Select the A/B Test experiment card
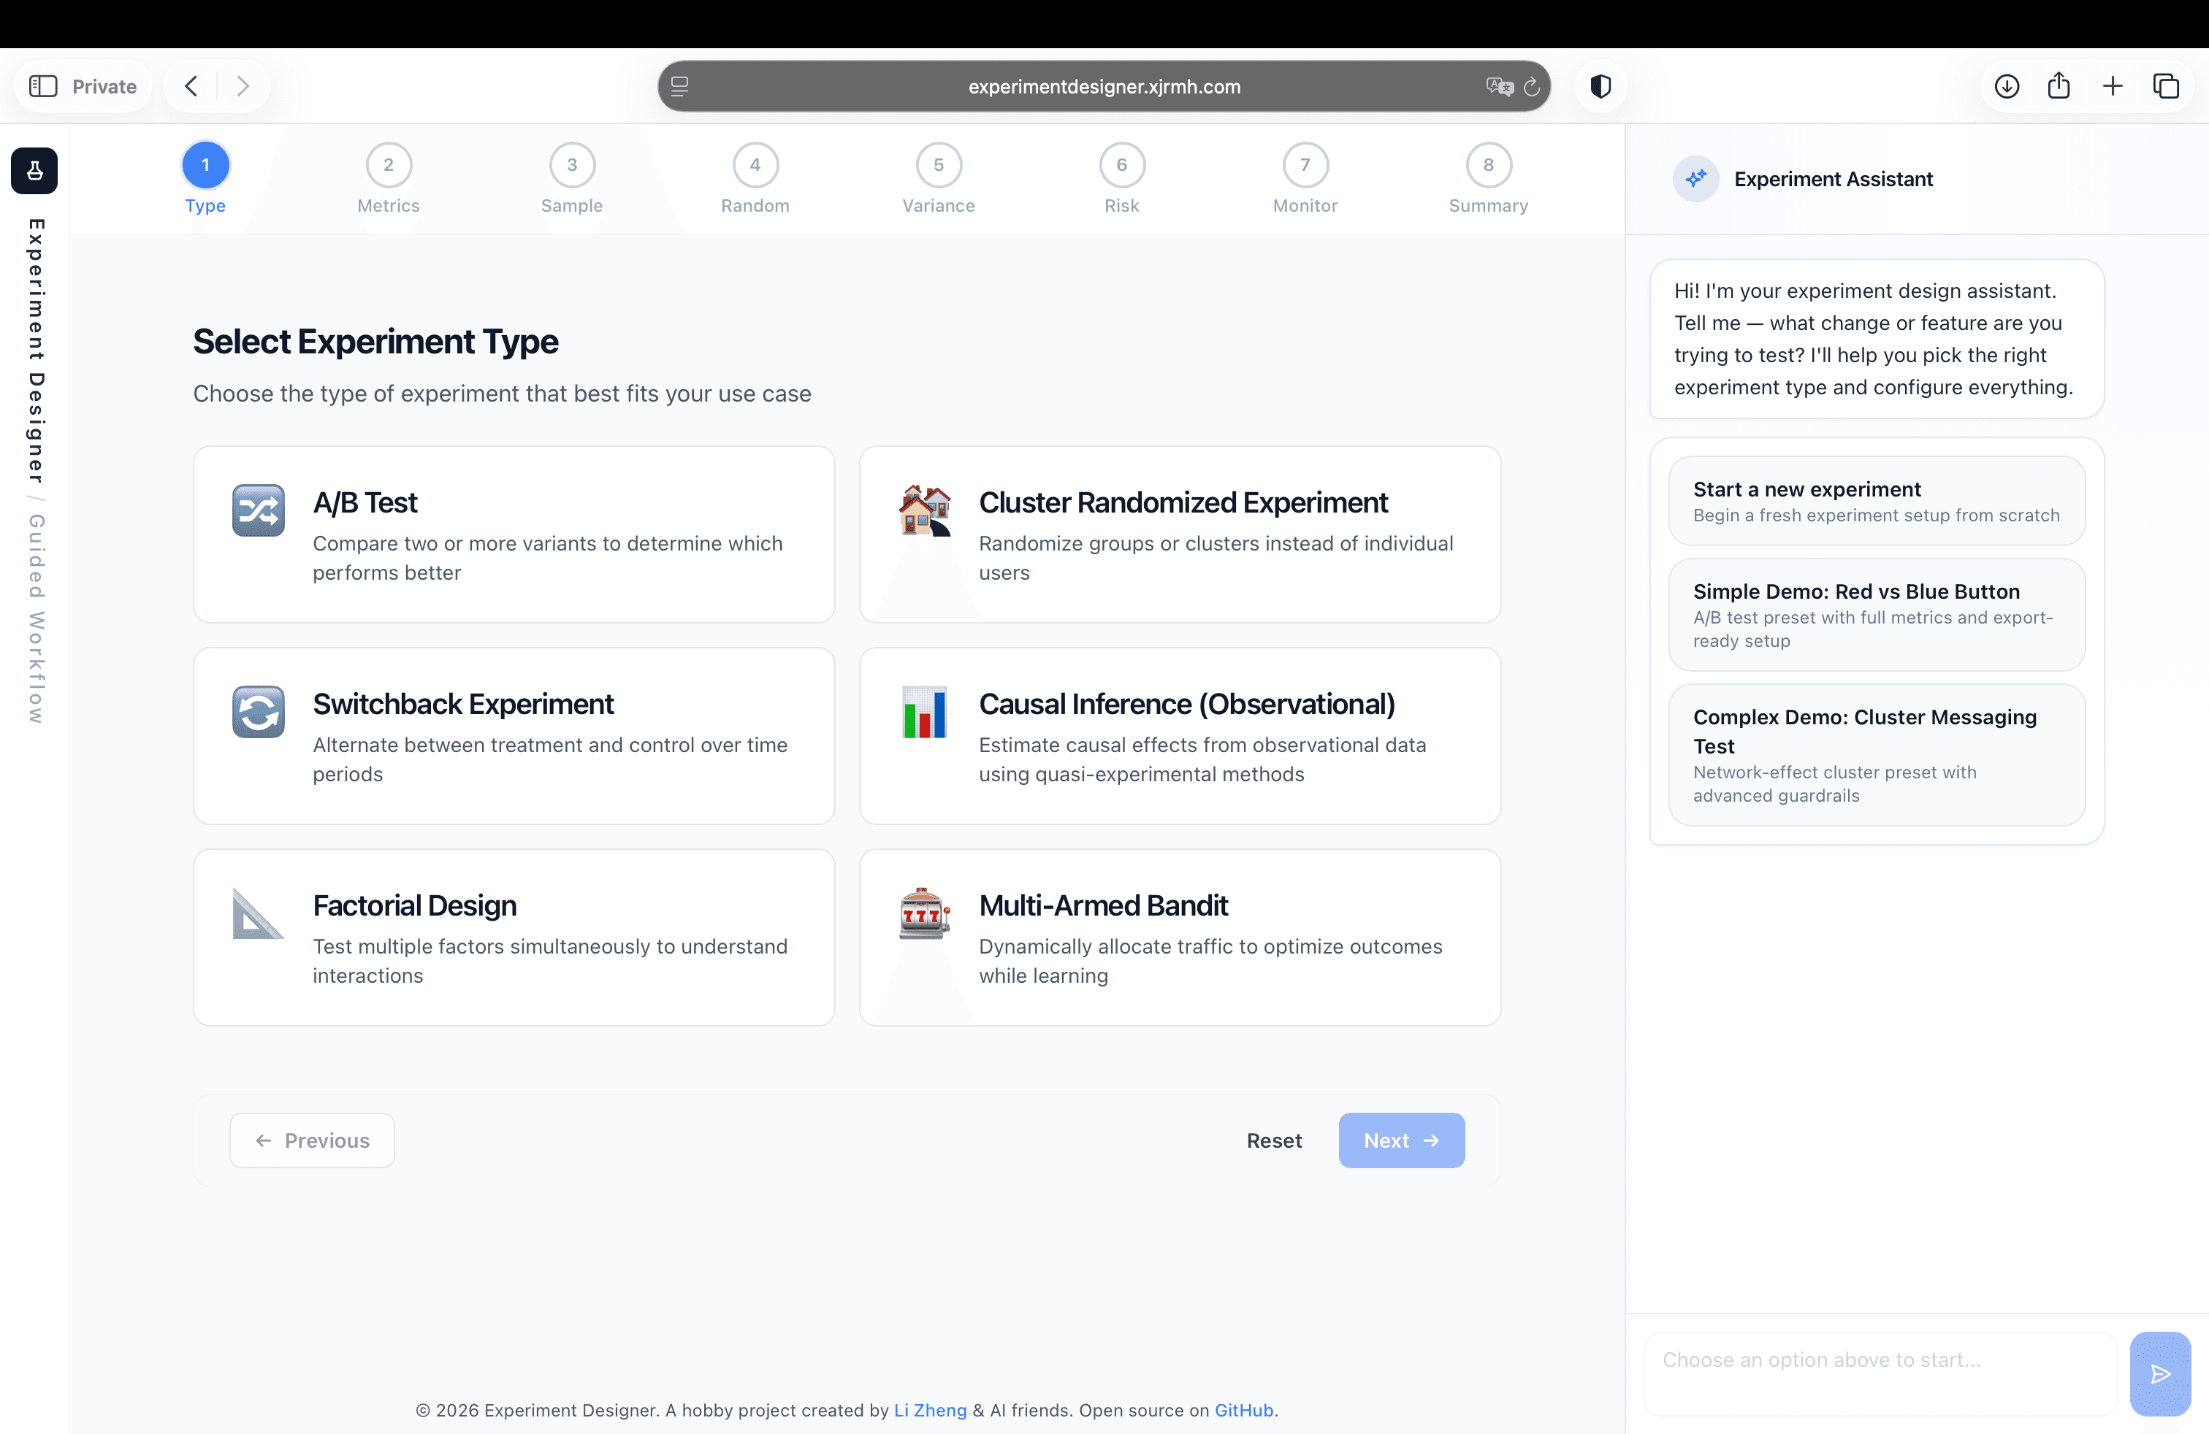2209x1434 pixels. 514,535
